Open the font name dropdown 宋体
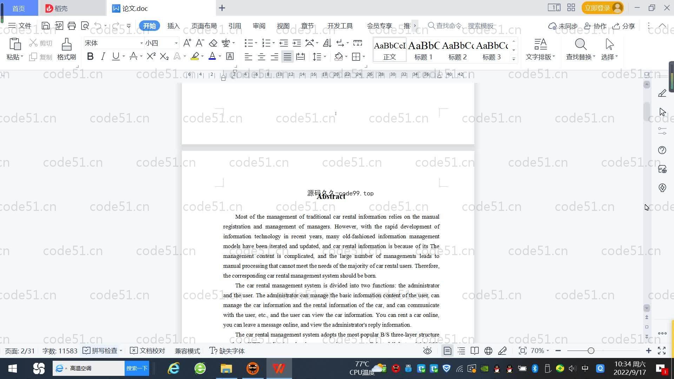 [x=141, y=43]
